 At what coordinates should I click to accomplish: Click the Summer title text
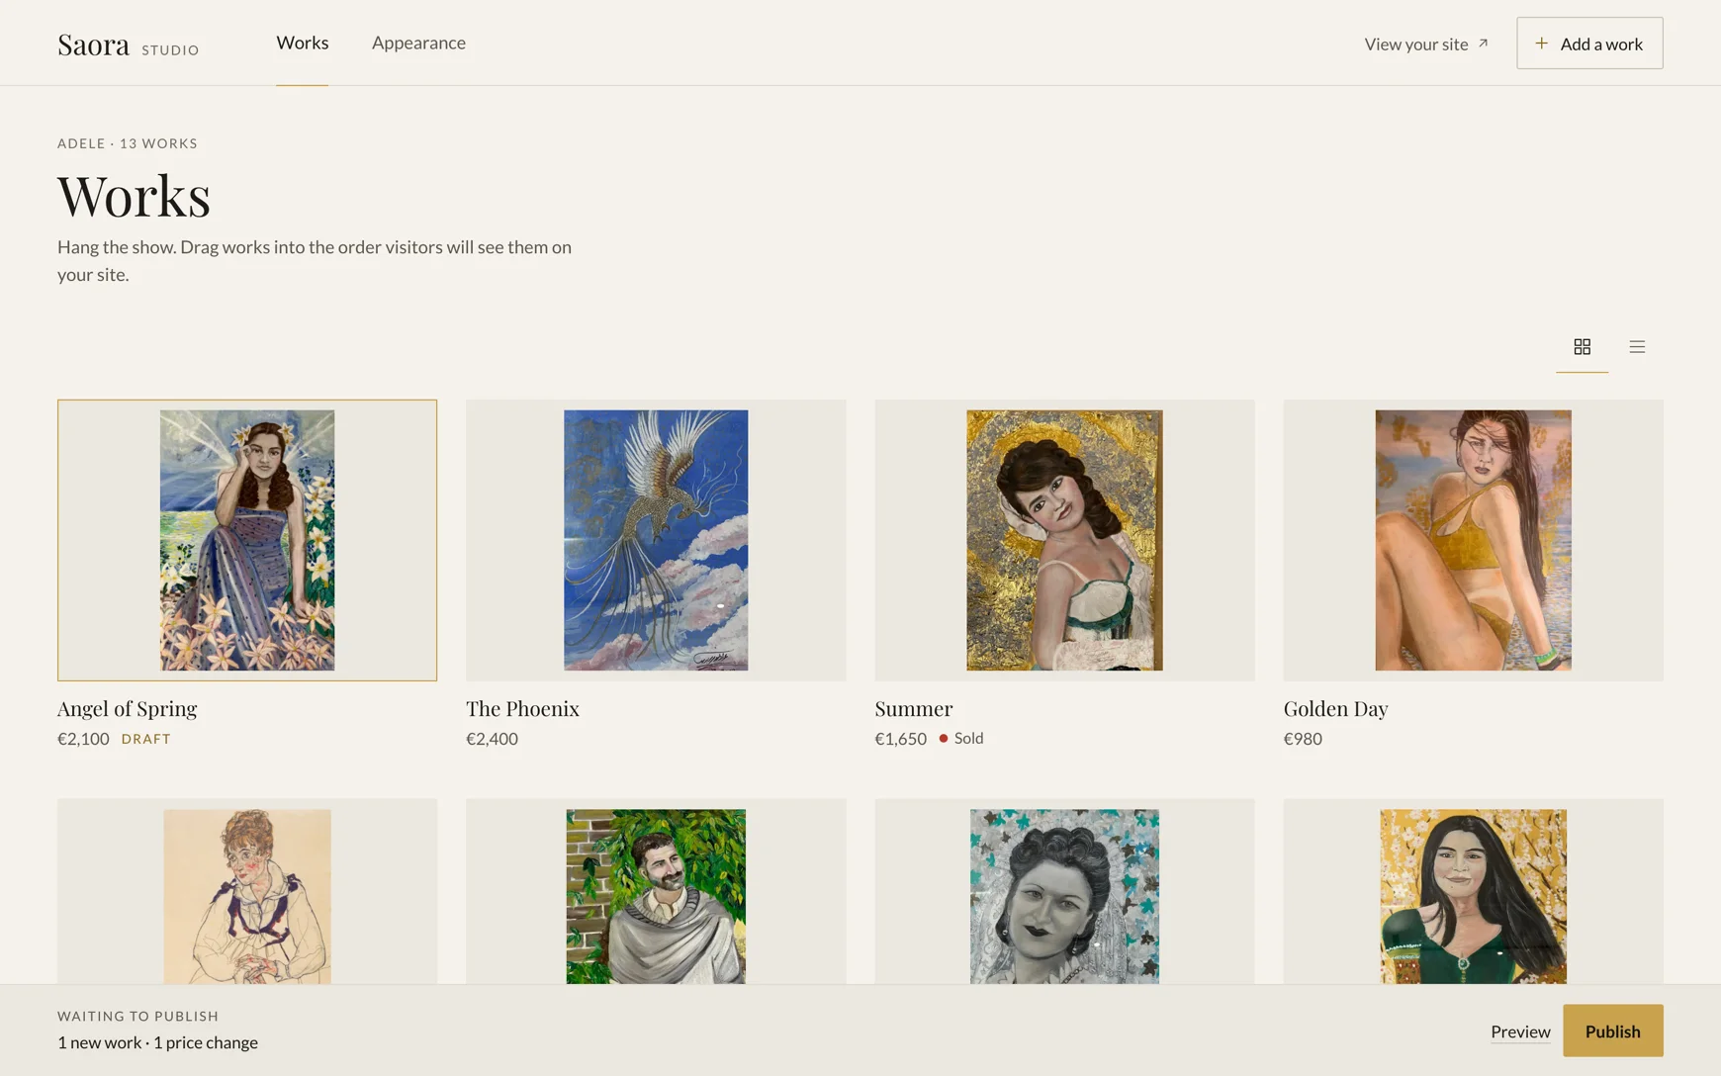coord(913,708)
